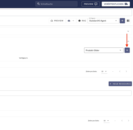133x130 pixels.
Task: Change rows per page in upper table
Action: 104,71
